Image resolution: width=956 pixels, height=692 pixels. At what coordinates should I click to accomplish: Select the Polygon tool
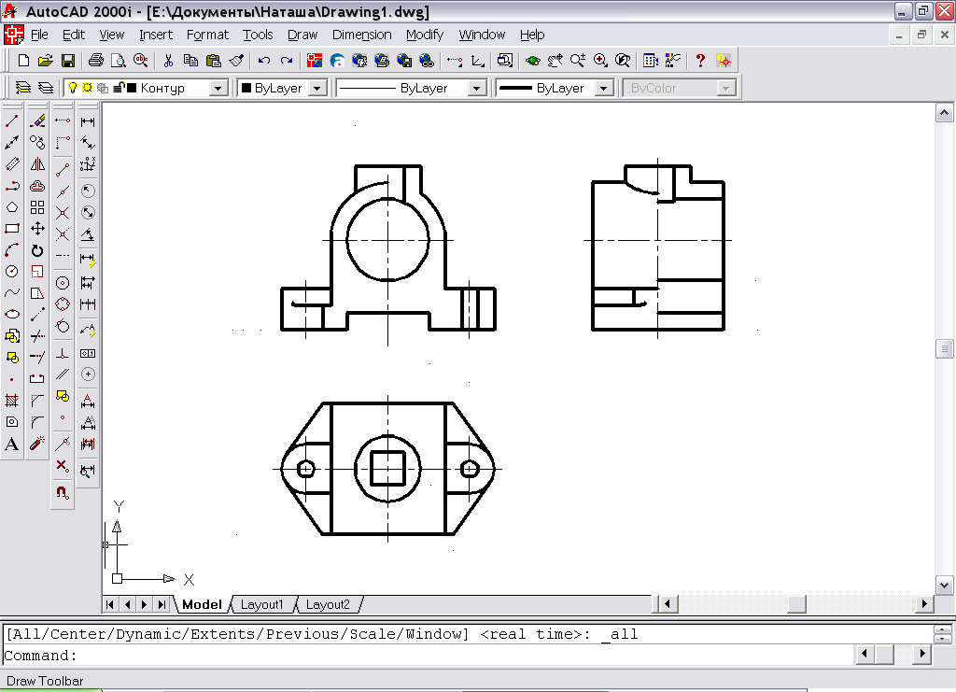click(11, 206)
